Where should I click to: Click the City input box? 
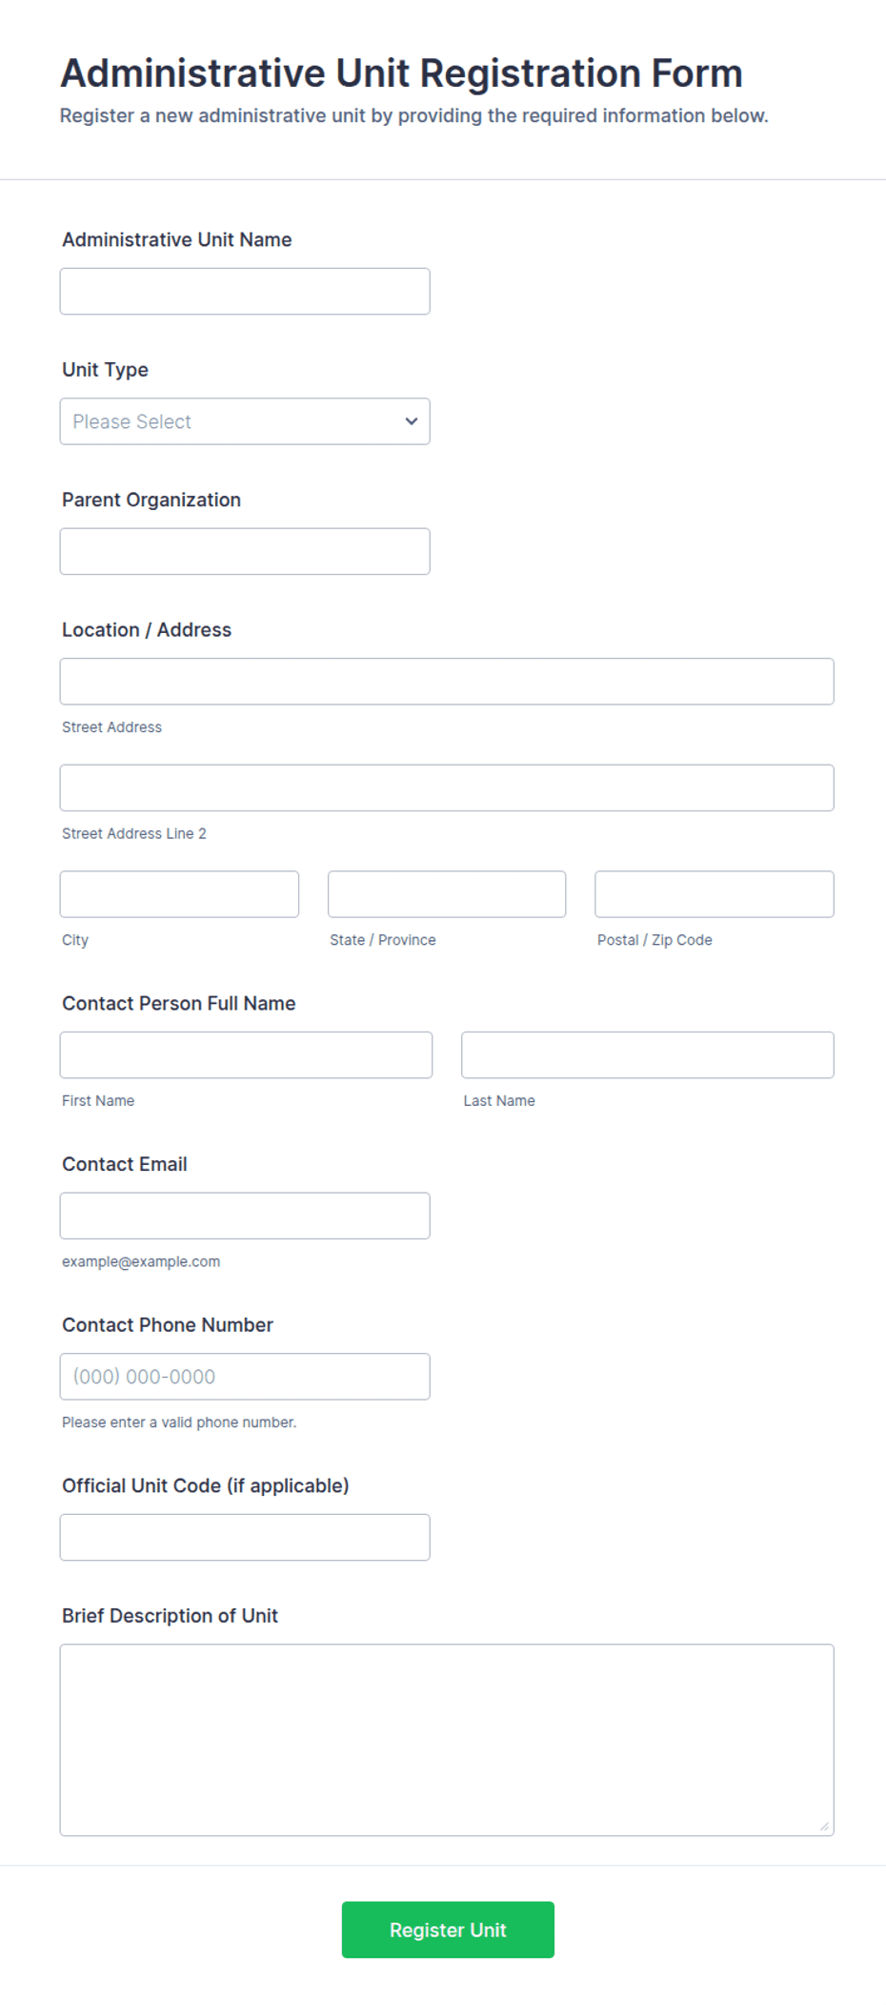pyautogui.click(x=179, y=894)
